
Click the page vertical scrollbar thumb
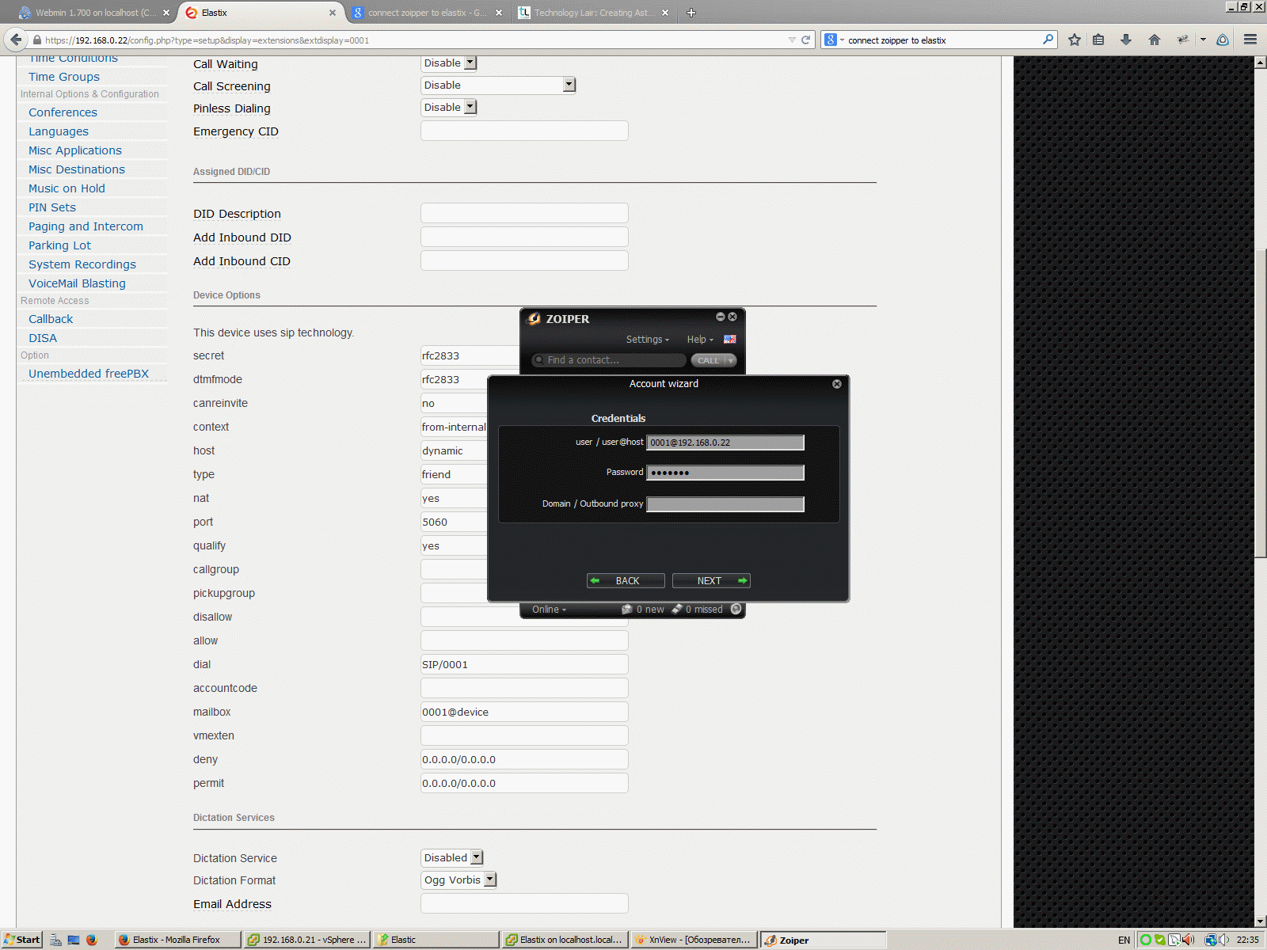[1260, 404]
